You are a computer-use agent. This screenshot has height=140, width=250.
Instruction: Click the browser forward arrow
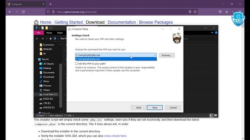pos(16,12)
